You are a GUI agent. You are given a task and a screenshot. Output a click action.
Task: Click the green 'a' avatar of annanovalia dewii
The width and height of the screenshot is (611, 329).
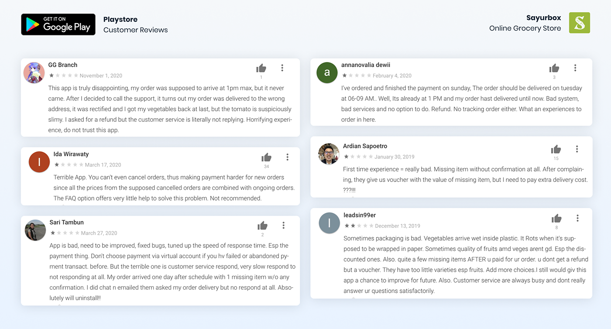point(327,72)
